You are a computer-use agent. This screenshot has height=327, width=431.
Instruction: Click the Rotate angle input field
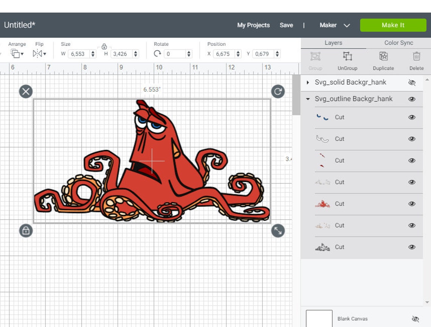pyautogui.click(x=175, y=54)
